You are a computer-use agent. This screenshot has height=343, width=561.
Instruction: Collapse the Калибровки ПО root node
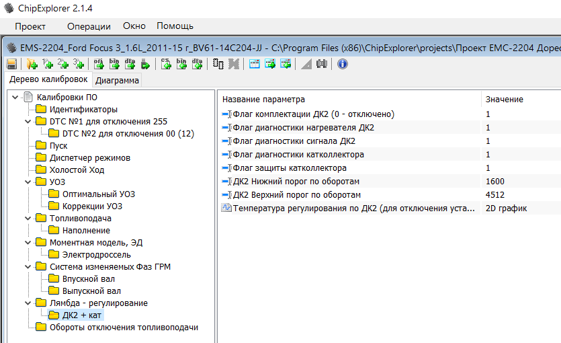coord(15,98)
